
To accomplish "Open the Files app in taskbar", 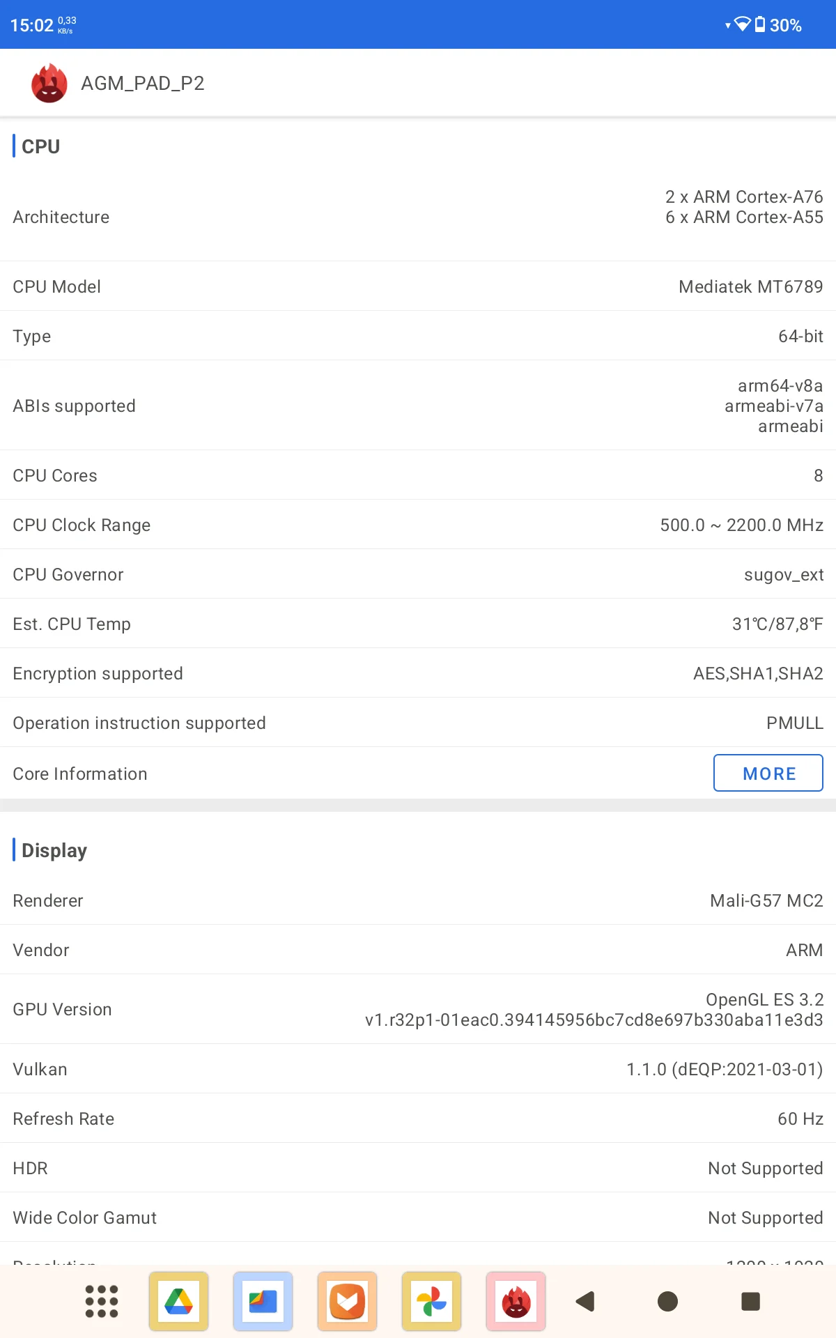I will [263, 1301].
